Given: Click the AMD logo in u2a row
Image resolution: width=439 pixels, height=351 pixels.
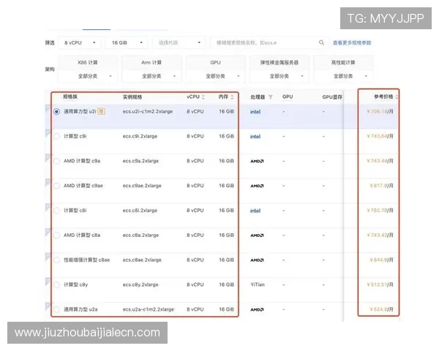Looking at the screenshot, I should point(257,309).
